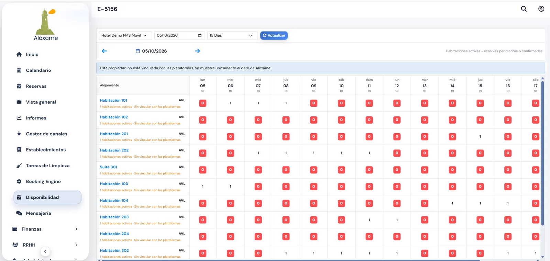Click the Informes chart icon

tap(19, 118)
